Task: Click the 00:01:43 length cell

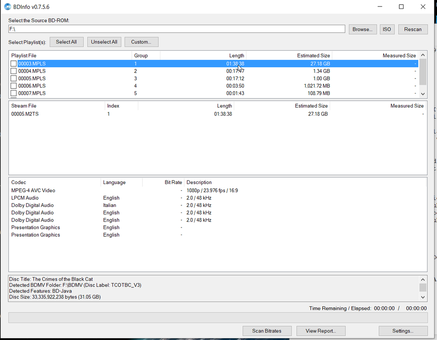Action: pyautogui.click(x=235, y=93)
